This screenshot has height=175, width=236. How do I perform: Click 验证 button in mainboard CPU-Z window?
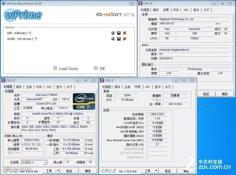[206, 94]
